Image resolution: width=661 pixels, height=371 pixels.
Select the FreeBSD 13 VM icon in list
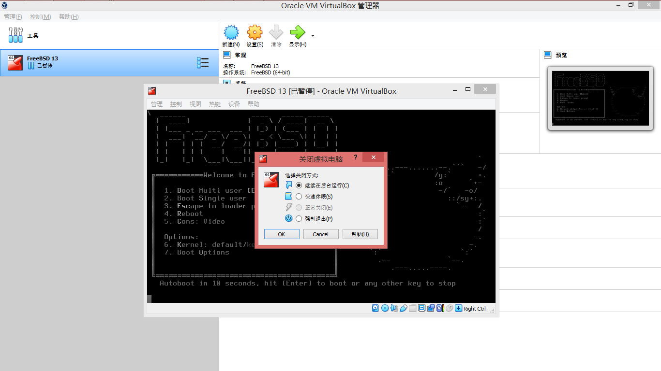tap(15, 62)
